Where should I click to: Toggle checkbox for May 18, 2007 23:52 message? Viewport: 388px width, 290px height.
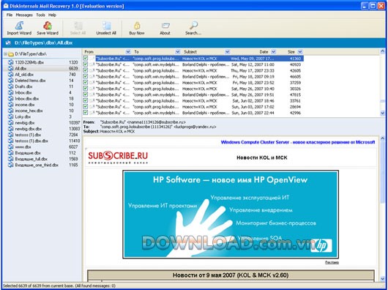coord(86,83)
